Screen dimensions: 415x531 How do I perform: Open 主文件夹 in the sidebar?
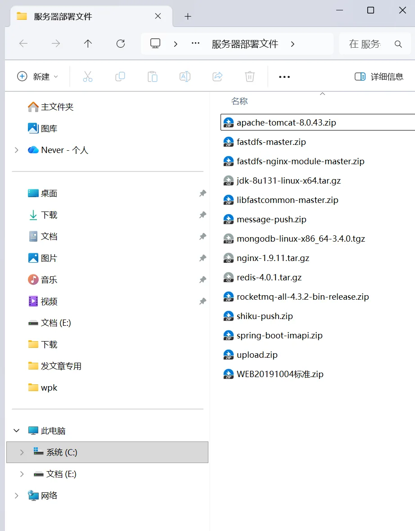pyautogui.click(x=50, y=107)
